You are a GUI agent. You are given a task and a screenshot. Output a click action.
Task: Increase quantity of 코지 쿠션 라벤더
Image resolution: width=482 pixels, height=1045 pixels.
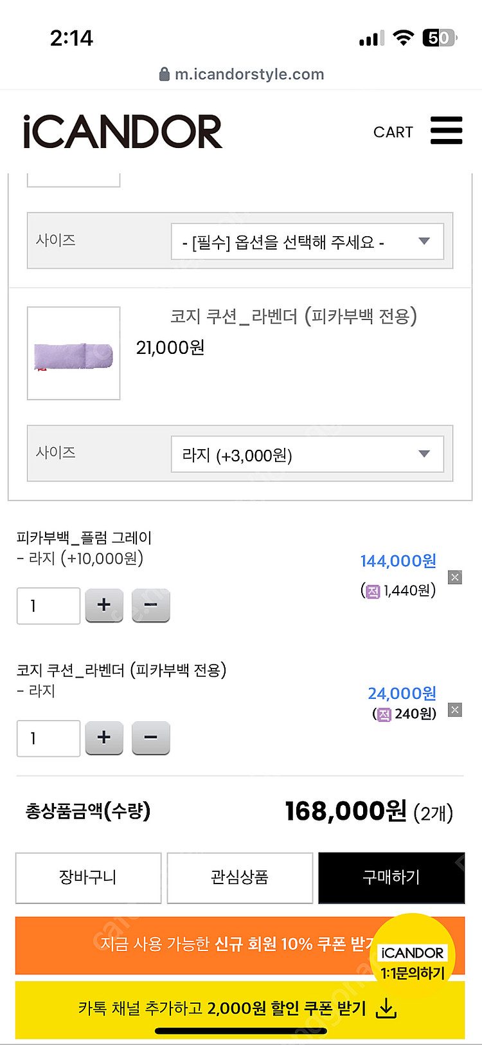click(x=104, y=737)
